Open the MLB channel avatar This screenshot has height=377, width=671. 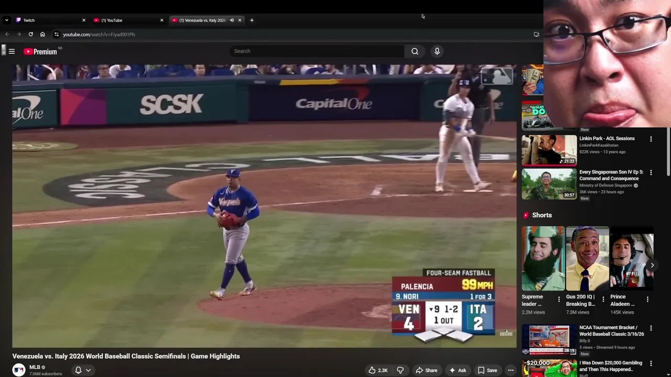[x=19, y=370]
